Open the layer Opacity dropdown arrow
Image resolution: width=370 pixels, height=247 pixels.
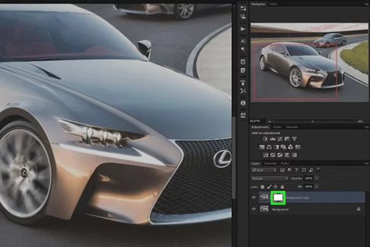[317, 178]
